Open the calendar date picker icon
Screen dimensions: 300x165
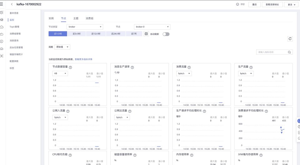(x=146, y=34)
